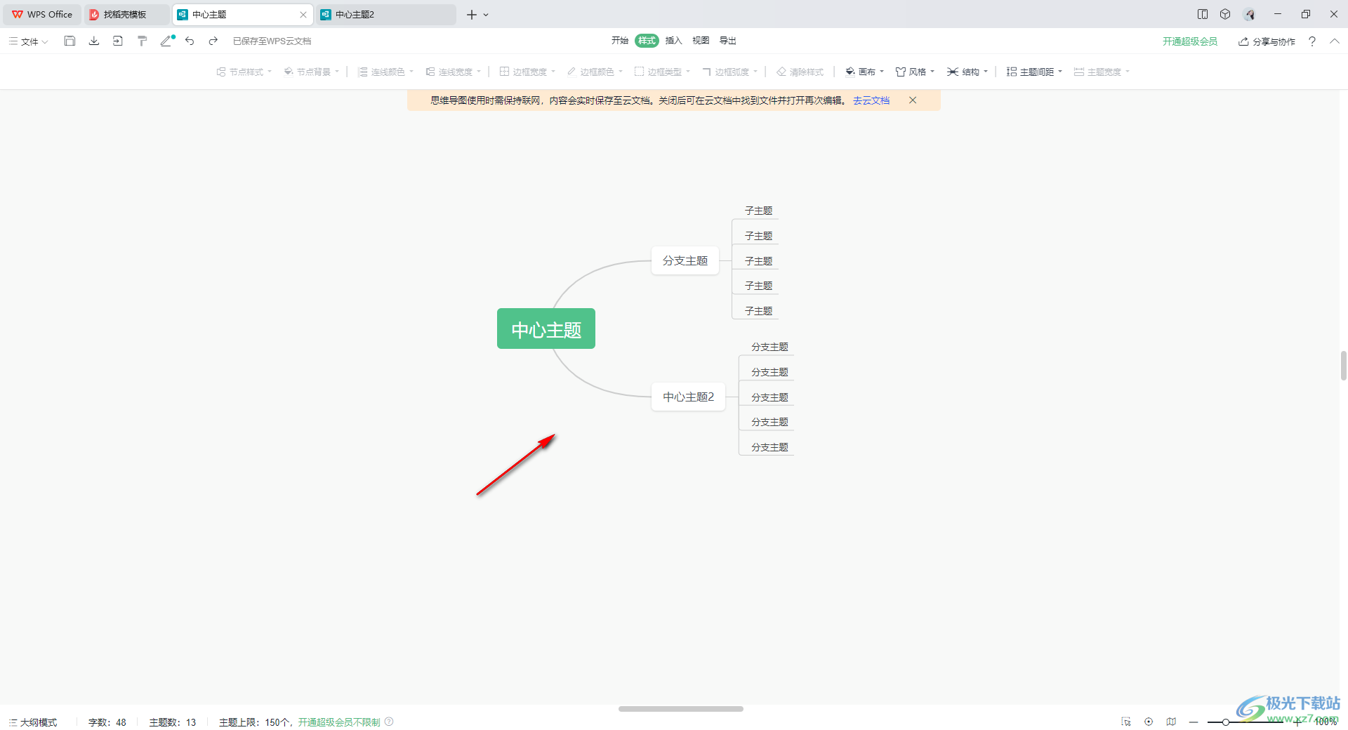1348x730 pixels.
Task: Click the 已保存至WPS云文档 status text
Action: pos(272,41)
